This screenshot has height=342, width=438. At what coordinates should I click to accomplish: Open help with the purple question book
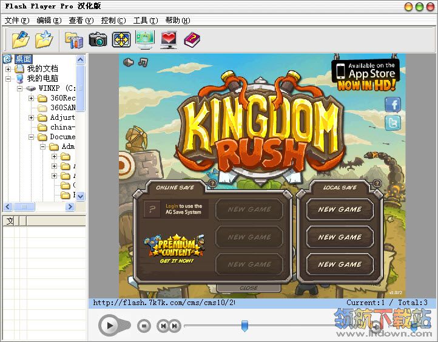coord(192,40)
